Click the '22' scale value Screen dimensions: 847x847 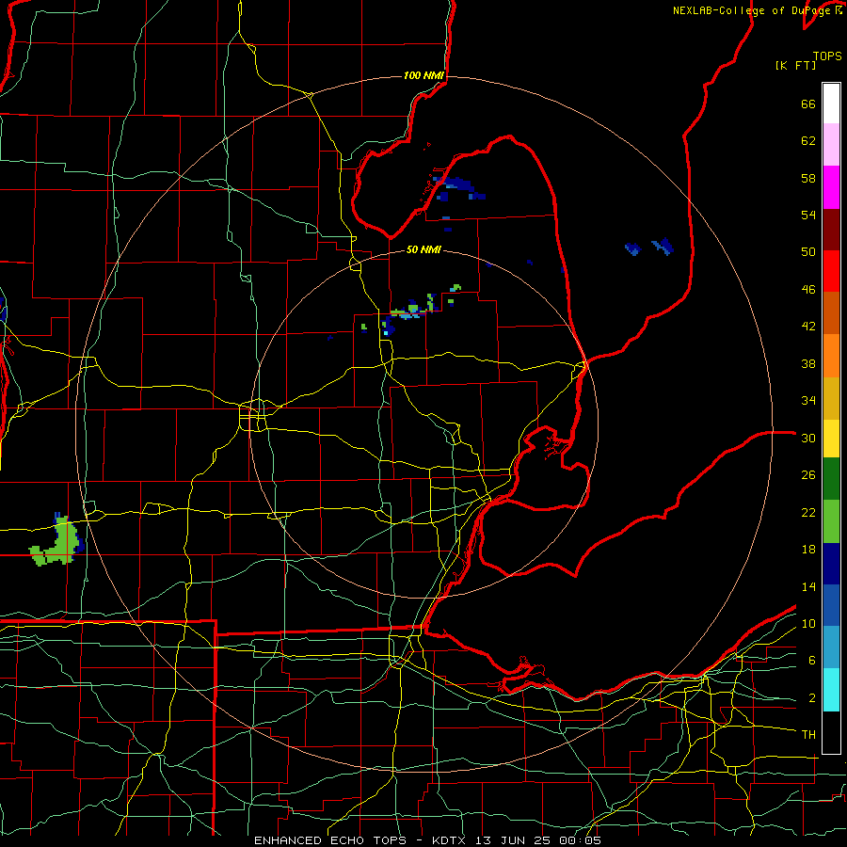click(x=808, y=512)
